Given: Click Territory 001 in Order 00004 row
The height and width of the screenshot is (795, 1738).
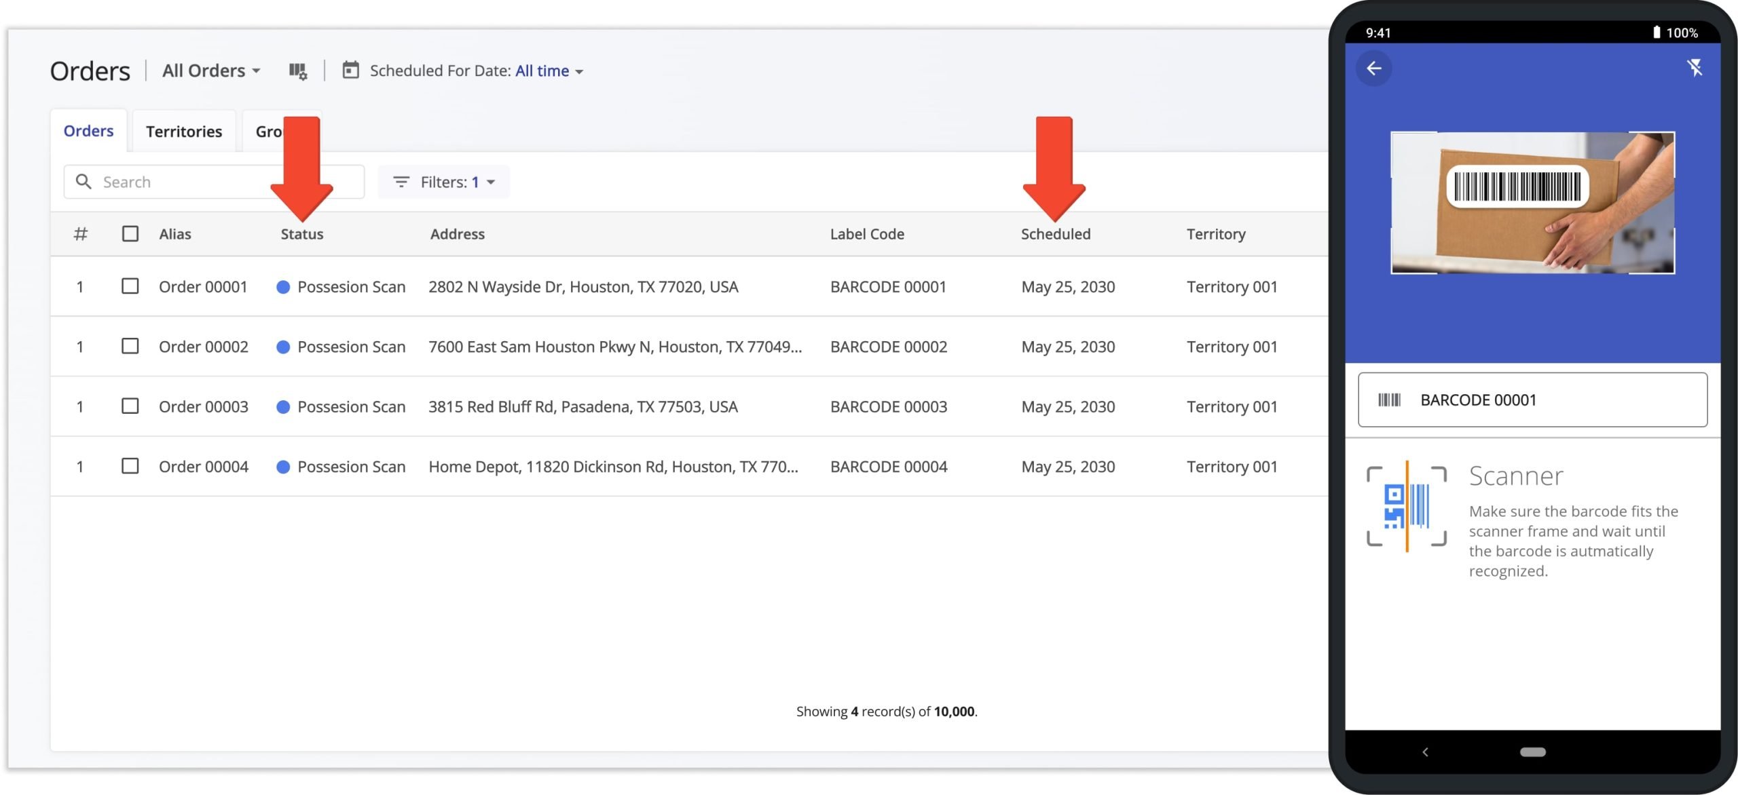Looking at the screenshot, I should (1232, 467).
